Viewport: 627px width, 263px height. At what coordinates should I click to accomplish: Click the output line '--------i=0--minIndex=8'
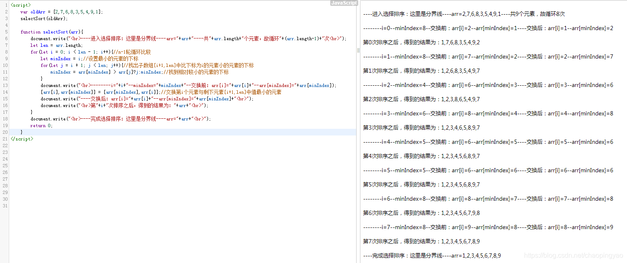(x=488, y=28)
